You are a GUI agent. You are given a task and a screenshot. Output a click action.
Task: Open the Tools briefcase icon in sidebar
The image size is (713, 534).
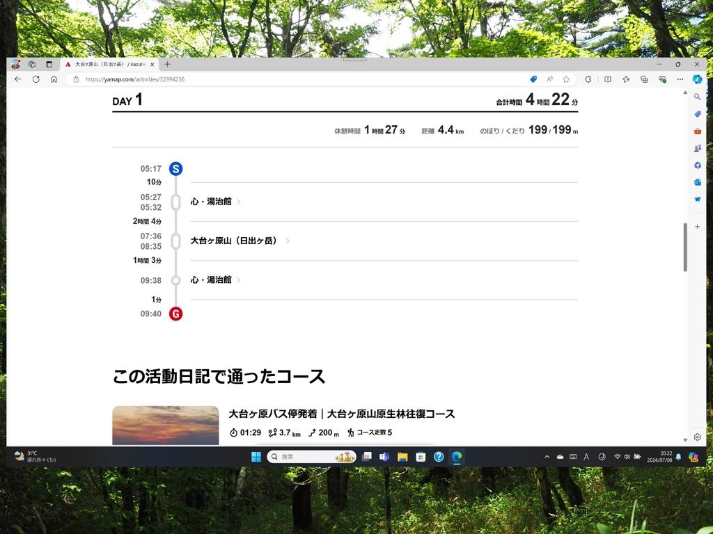(x=697, y=131)
